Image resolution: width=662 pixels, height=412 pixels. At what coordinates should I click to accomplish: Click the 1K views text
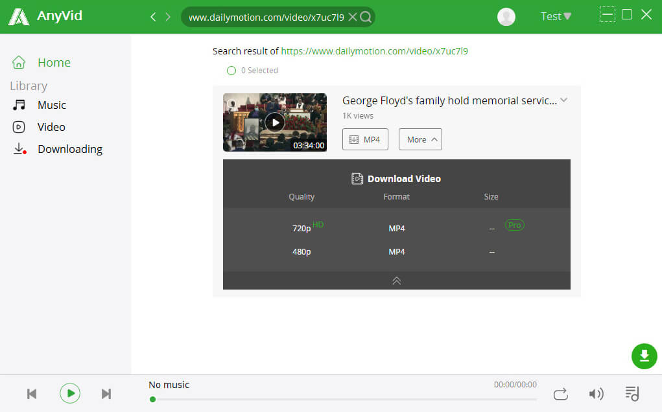[358, 115]
